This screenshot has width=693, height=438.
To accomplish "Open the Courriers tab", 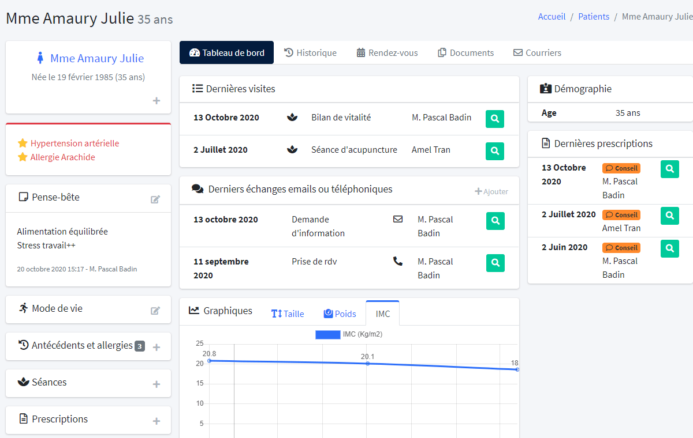I will point(537,52).
